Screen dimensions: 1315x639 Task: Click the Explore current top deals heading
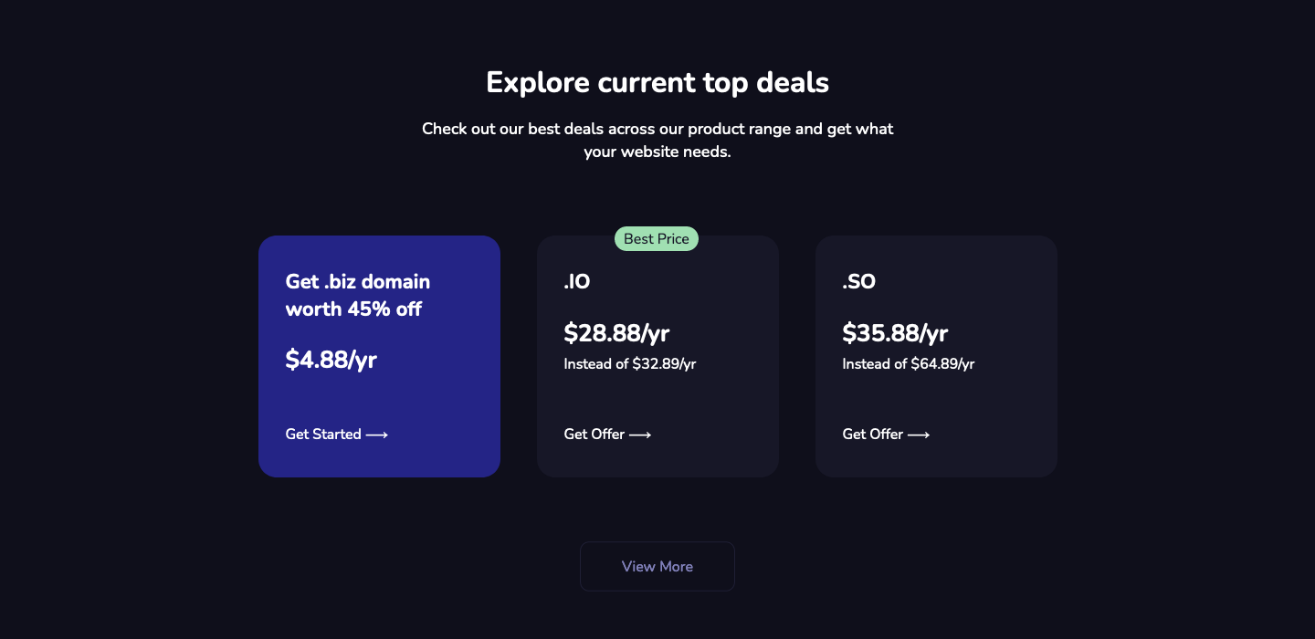pyautogui.click(x=657, y=82)
